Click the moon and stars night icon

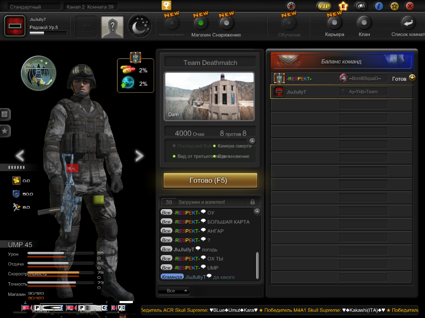[x=139, y=26]
